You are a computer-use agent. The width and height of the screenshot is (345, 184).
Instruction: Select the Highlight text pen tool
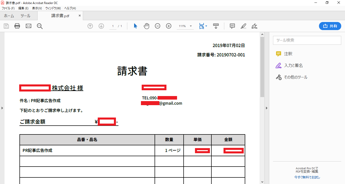pos(243,26)
